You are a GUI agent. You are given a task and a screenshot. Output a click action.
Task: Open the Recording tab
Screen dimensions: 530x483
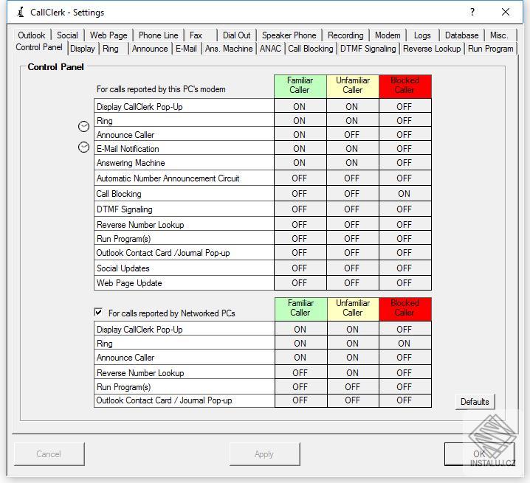(345, 35)
